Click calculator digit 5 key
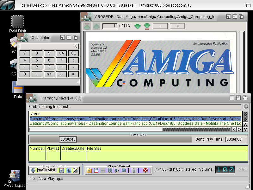This screenshot has height=190, width=253. coord(37,60)
